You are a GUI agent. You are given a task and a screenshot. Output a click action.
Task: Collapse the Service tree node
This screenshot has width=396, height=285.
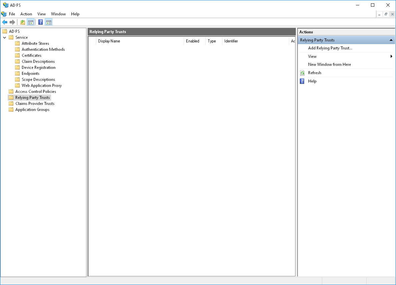[5, 37]
